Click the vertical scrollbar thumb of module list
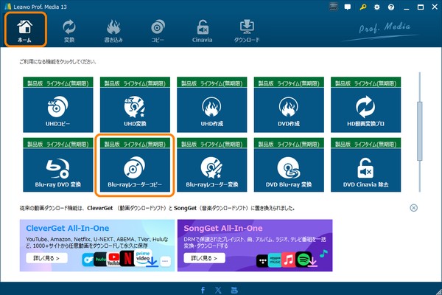 [419, 131]
